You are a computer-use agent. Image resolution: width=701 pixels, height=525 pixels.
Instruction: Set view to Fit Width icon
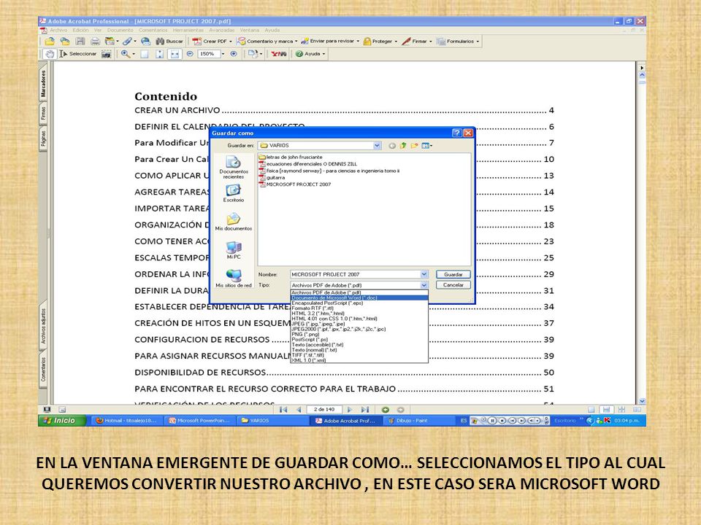coord(175,54)
